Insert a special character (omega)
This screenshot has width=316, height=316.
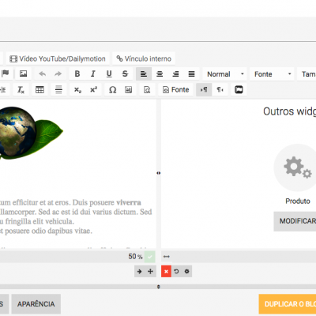click(112, 90)
